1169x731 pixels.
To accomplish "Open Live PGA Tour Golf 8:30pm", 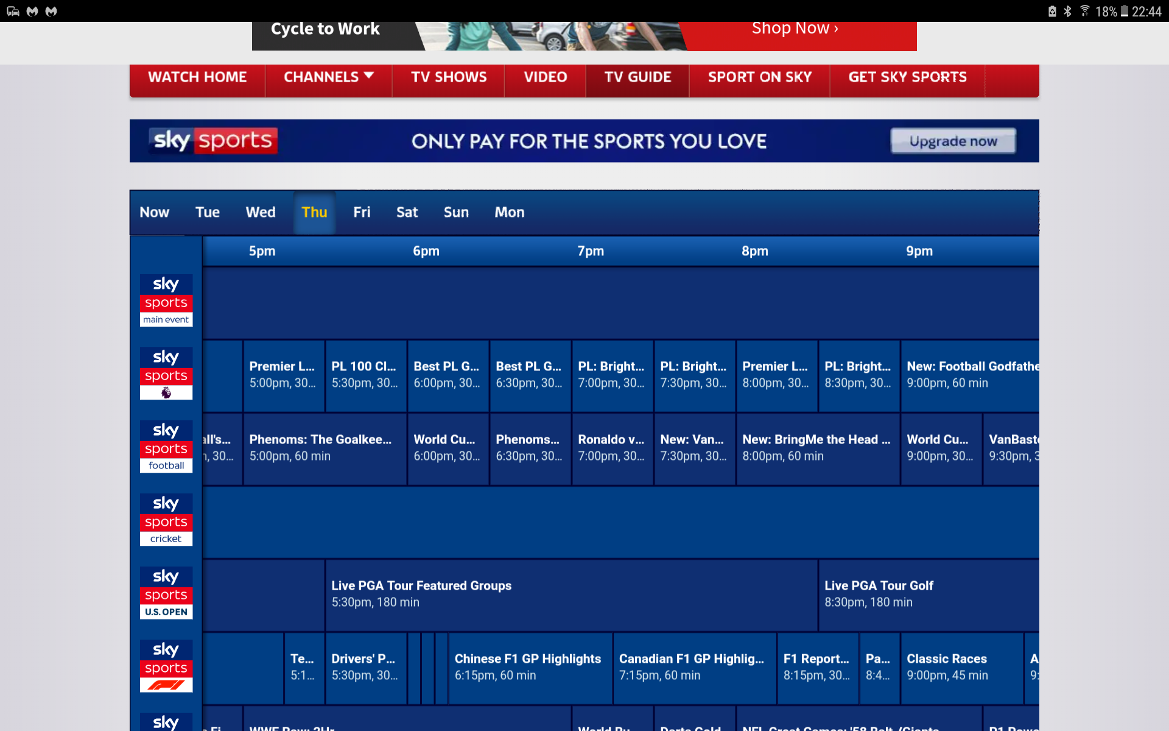I will pos(929,595).
